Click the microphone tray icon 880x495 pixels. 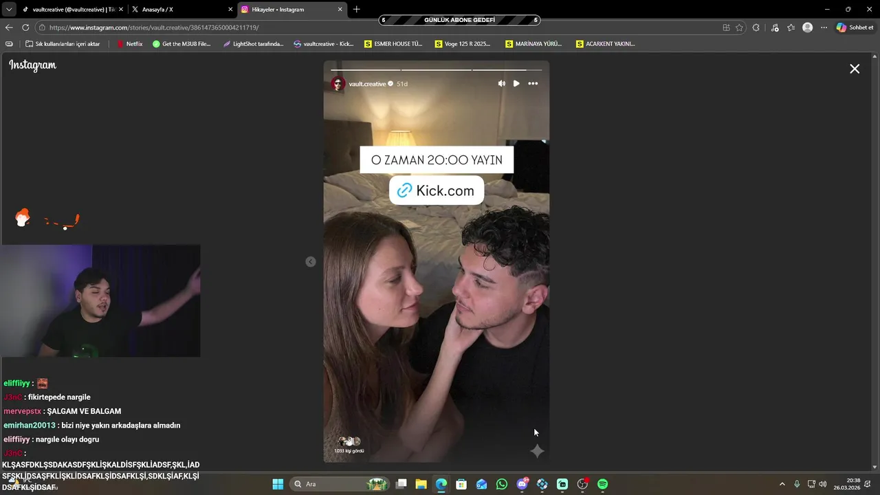(797, 484)
